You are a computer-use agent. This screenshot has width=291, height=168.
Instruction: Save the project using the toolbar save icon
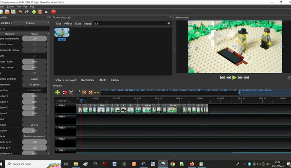tap(13, 12)
